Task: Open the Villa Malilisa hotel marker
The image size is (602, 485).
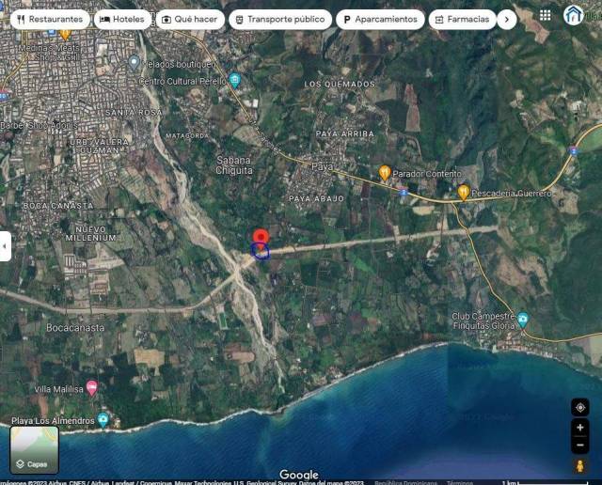Action: [91, 388]
